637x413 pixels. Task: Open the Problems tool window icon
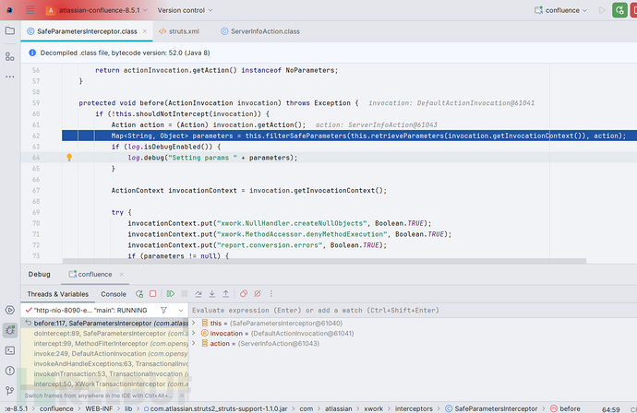pyautogui.click(x=10, y=371)
